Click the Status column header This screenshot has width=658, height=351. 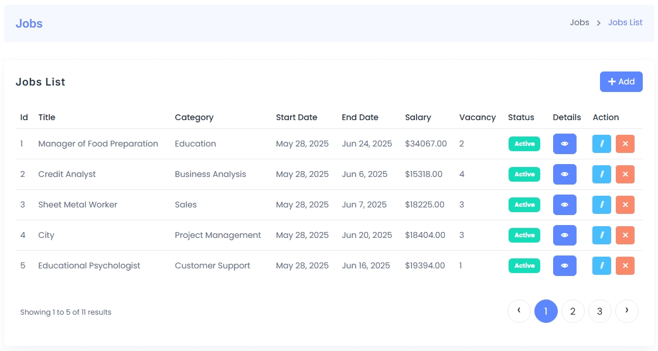pyautogui.click(x=521, y=117)
